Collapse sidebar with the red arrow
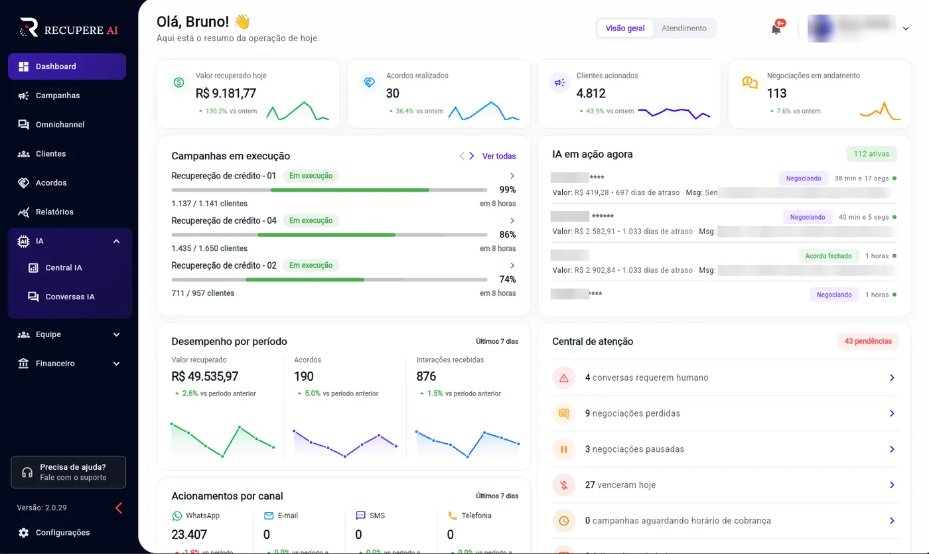This screenshot has height=554, width=929. coord(119,508)
